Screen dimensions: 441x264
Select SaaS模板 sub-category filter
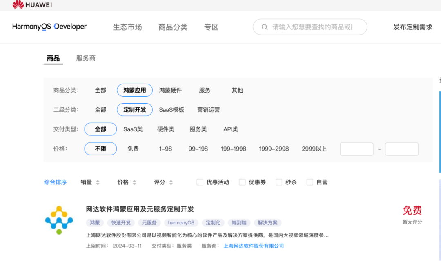coord(171,110)
